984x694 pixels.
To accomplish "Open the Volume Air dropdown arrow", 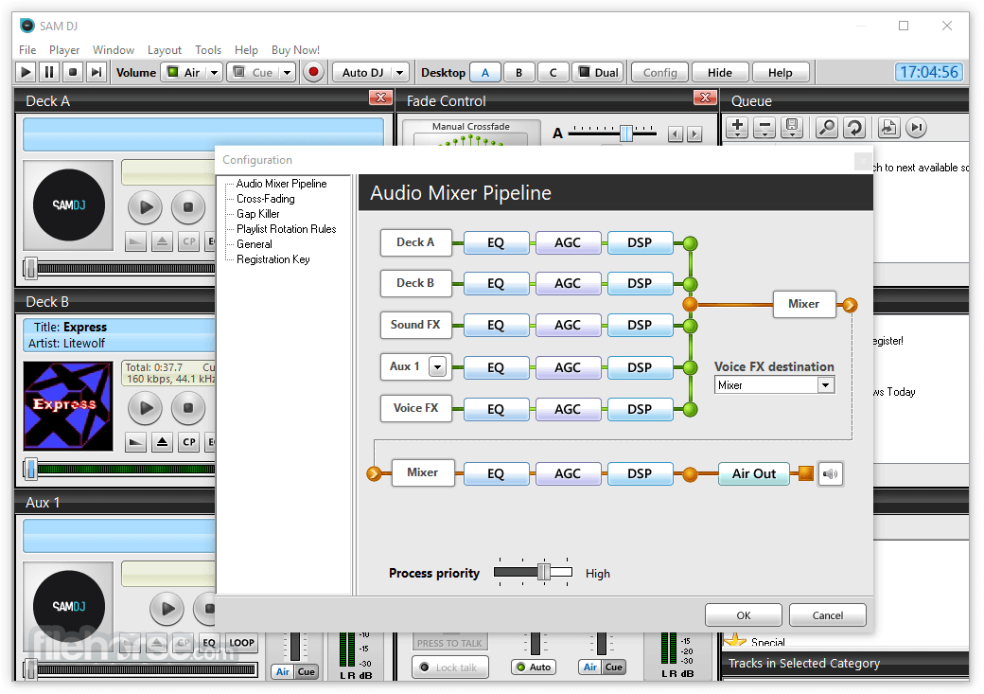I will pyautogui.click(x=214, y=72).
